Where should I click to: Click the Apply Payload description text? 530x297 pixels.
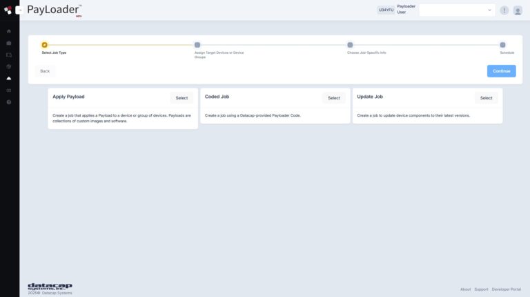[121, 118]
